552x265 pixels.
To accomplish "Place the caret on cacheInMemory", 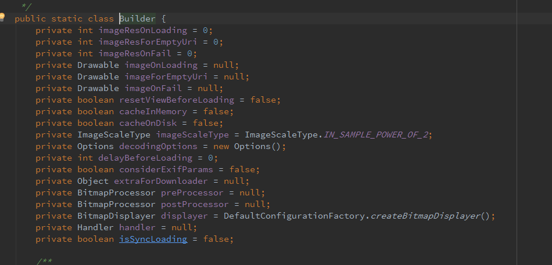I will 153,111.
